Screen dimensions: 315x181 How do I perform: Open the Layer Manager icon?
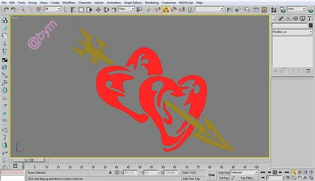tap(247, 10)
